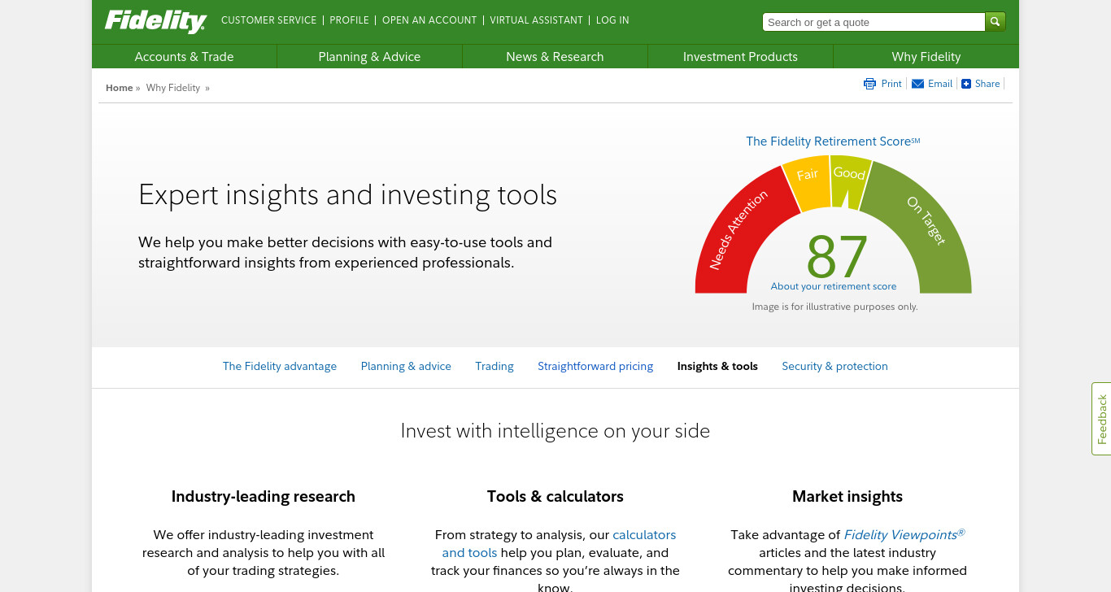
Task: Click the Market insights heading
Action: point(847,497)
